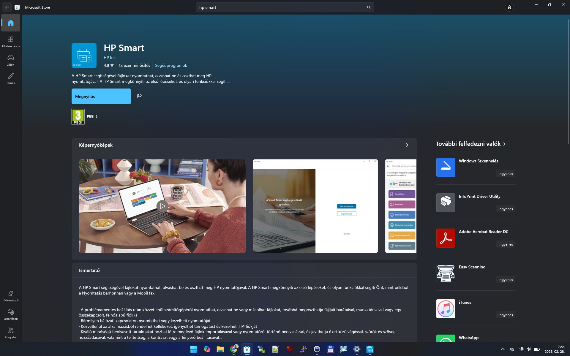
Task: Open Újdonságok in the sidebar
Action: (11, 296)
